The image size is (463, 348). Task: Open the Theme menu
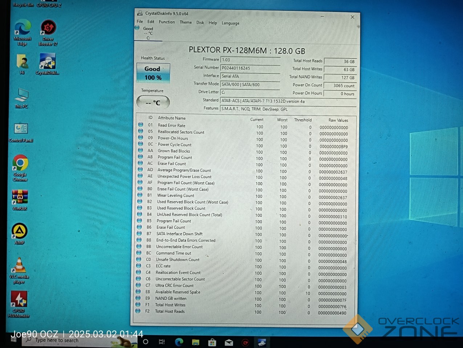[x=186, y=22]
